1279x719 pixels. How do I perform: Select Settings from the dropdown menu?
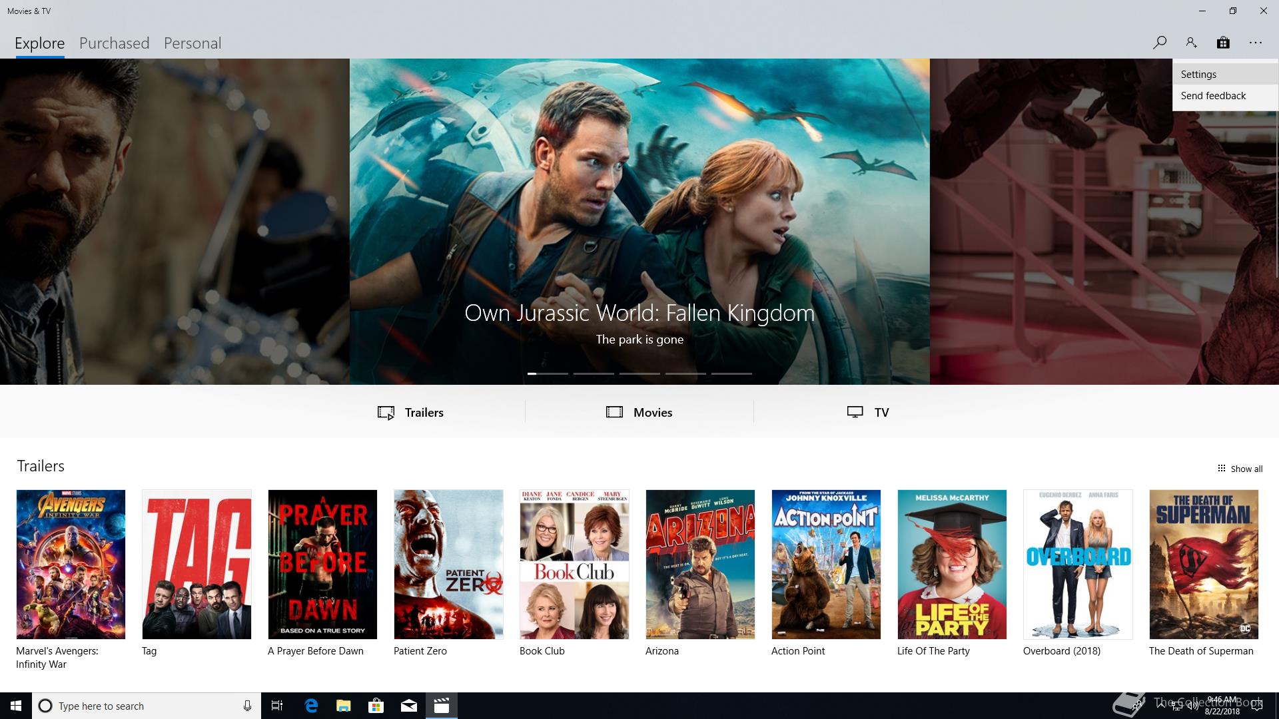click(1225, 75)
